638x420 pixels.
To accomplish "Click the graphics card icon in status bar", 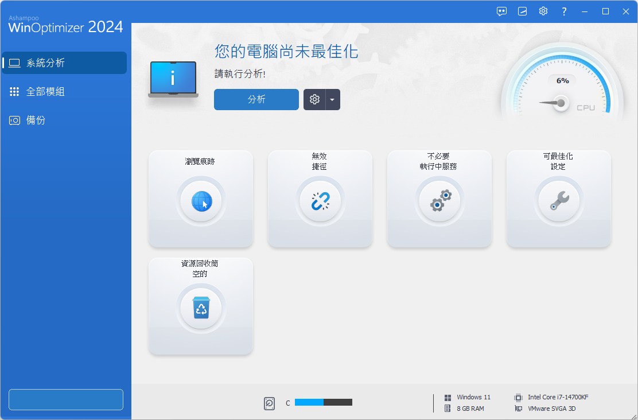I will 518,408.
